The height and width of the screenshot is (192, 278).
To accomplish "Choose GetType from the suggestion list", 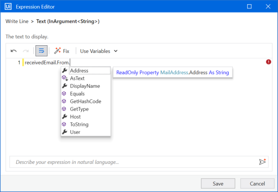I will [79, 109].
